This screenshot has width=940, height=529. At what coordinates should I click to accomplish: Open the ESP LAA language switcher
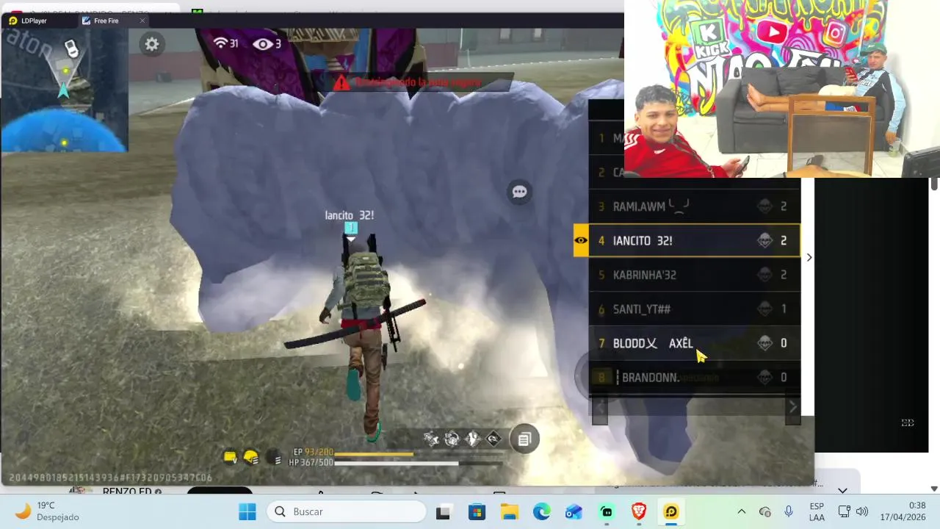[x=817, y=511]
